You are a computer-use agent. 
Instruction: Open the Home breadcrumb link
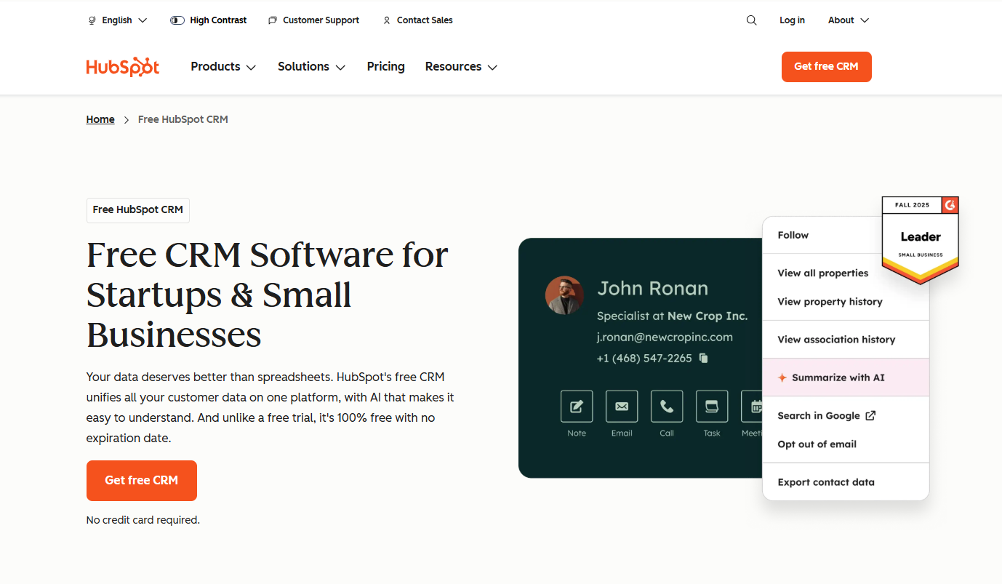100,119
